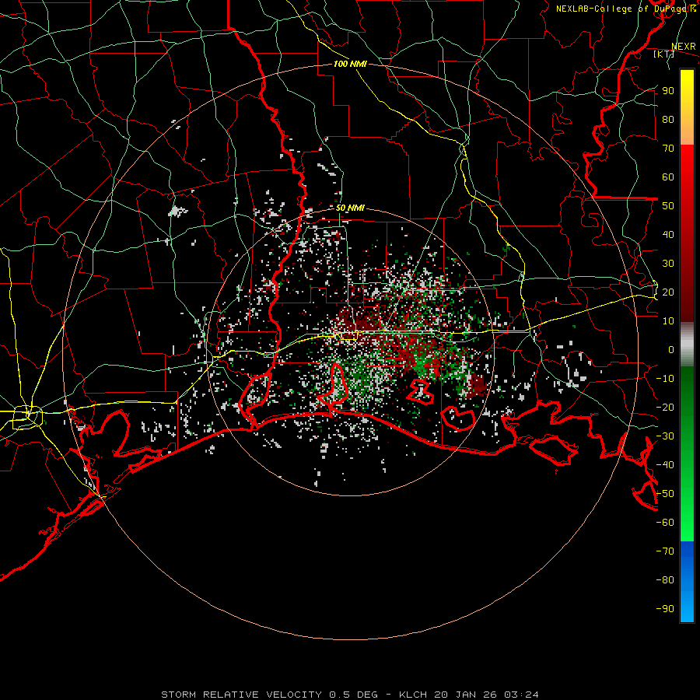Click the '-40' scale value
This screenshot has height=700, width=700.
click(x=665, y=465)
